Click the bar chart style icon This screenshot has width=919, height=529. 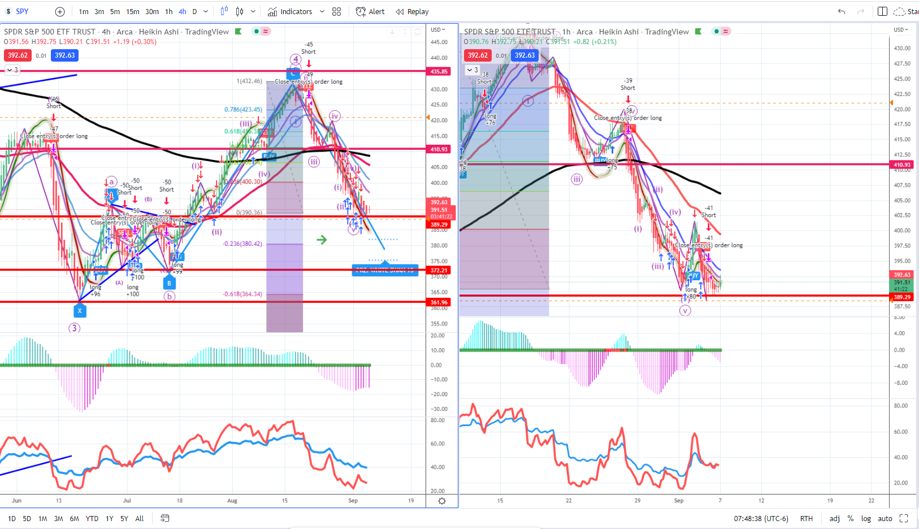tap(224, 11)
